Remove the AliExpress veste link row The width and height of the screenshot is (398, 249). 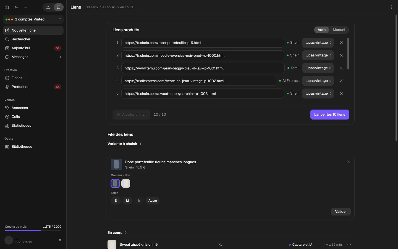(x=341, y=81)
